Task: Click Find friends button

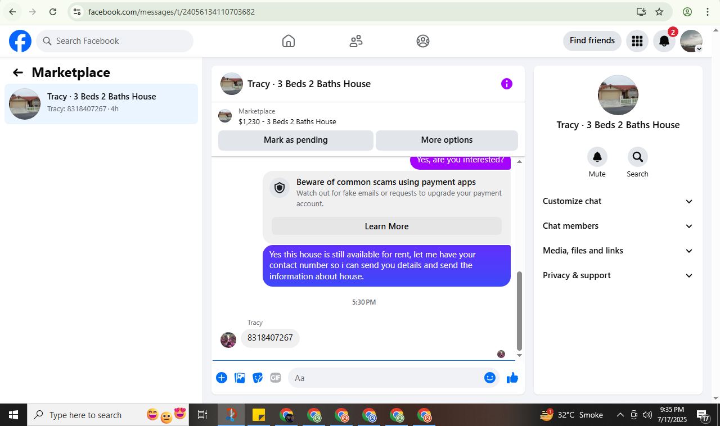Action: [x=592, y=40]
